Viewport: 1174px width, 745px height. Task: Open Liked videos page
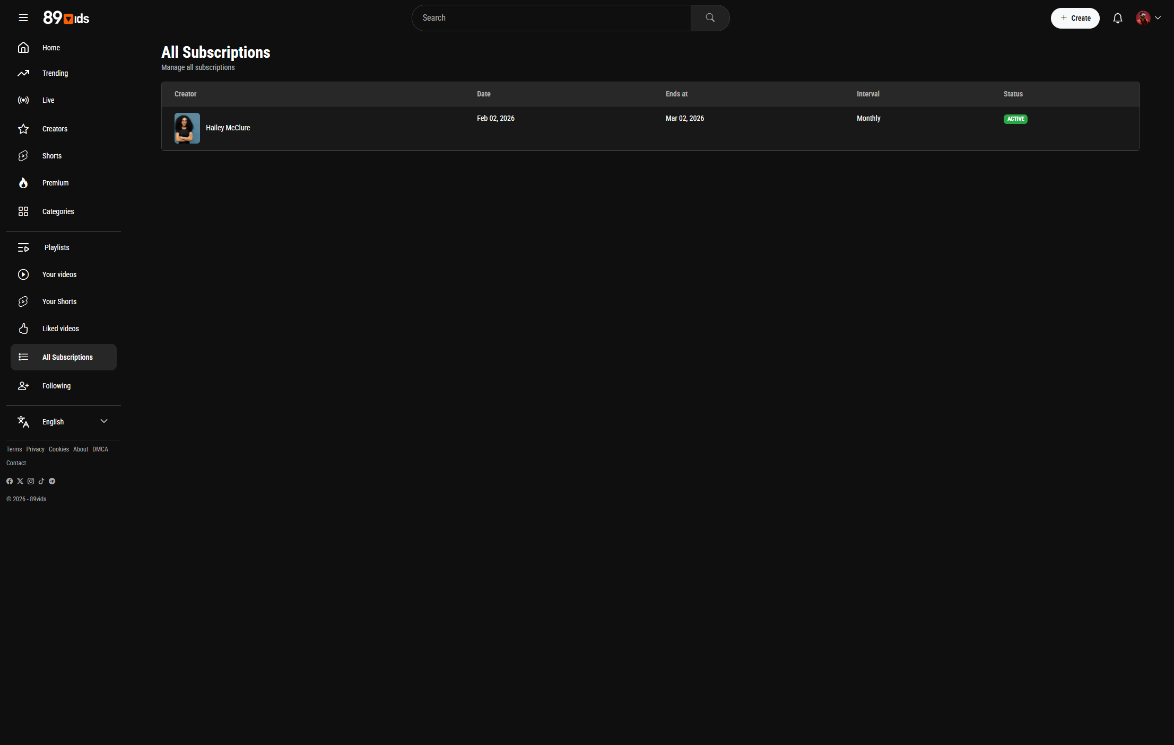60,329
